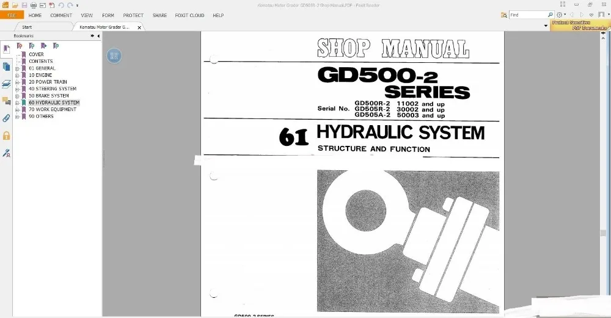Viewport: 611px width, 318px height.
Task: Expand the 01 GENERAL bookmark node
Action: (x=17, y=69)
